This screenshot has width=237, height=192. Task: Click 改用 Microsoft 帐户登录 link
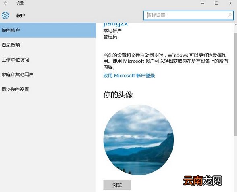click(x=129, y=76)
